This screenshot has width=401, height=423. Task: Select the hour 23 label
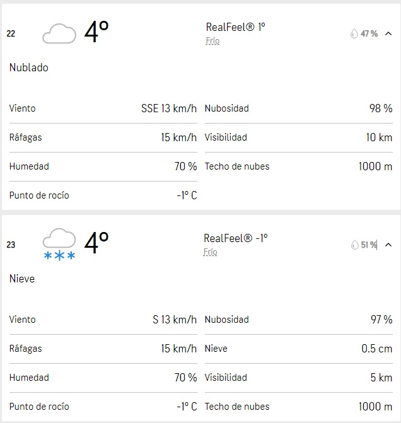pyautogui.click(x=11, y=245)
